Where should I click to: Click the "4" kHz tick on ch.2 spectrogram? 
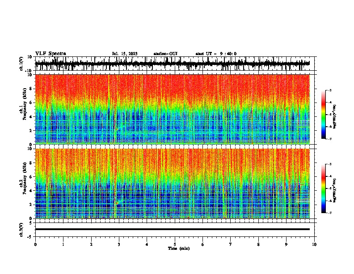tap(31, 191)
